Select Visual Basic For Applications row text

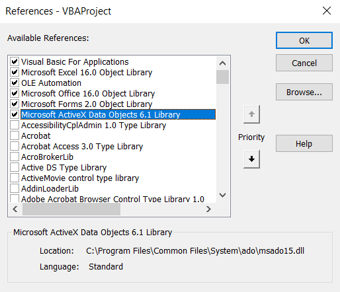point(75,62)
